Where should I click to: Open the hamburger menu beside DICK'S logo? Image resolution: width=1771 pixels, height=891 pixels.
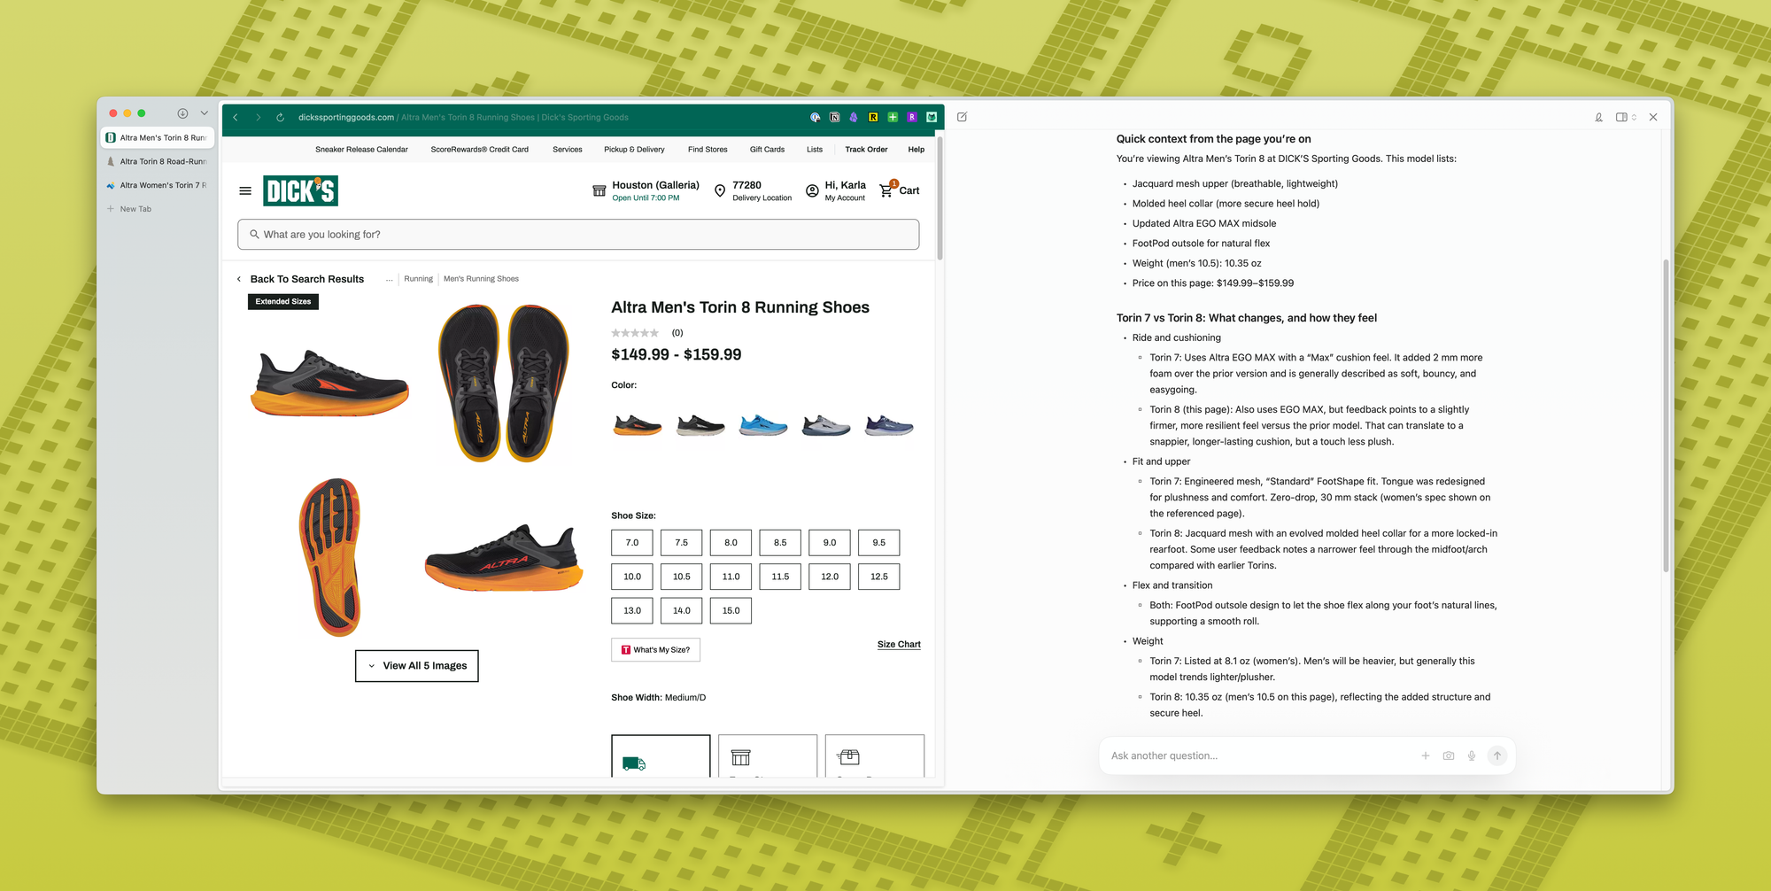coord(245,190)
